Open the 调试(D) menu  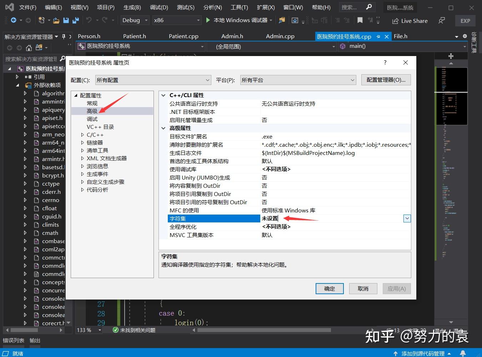click(159, 7)
